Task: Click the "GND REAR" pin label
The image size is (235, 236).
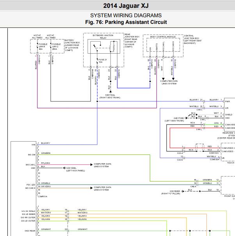Action: coord(30,231)
